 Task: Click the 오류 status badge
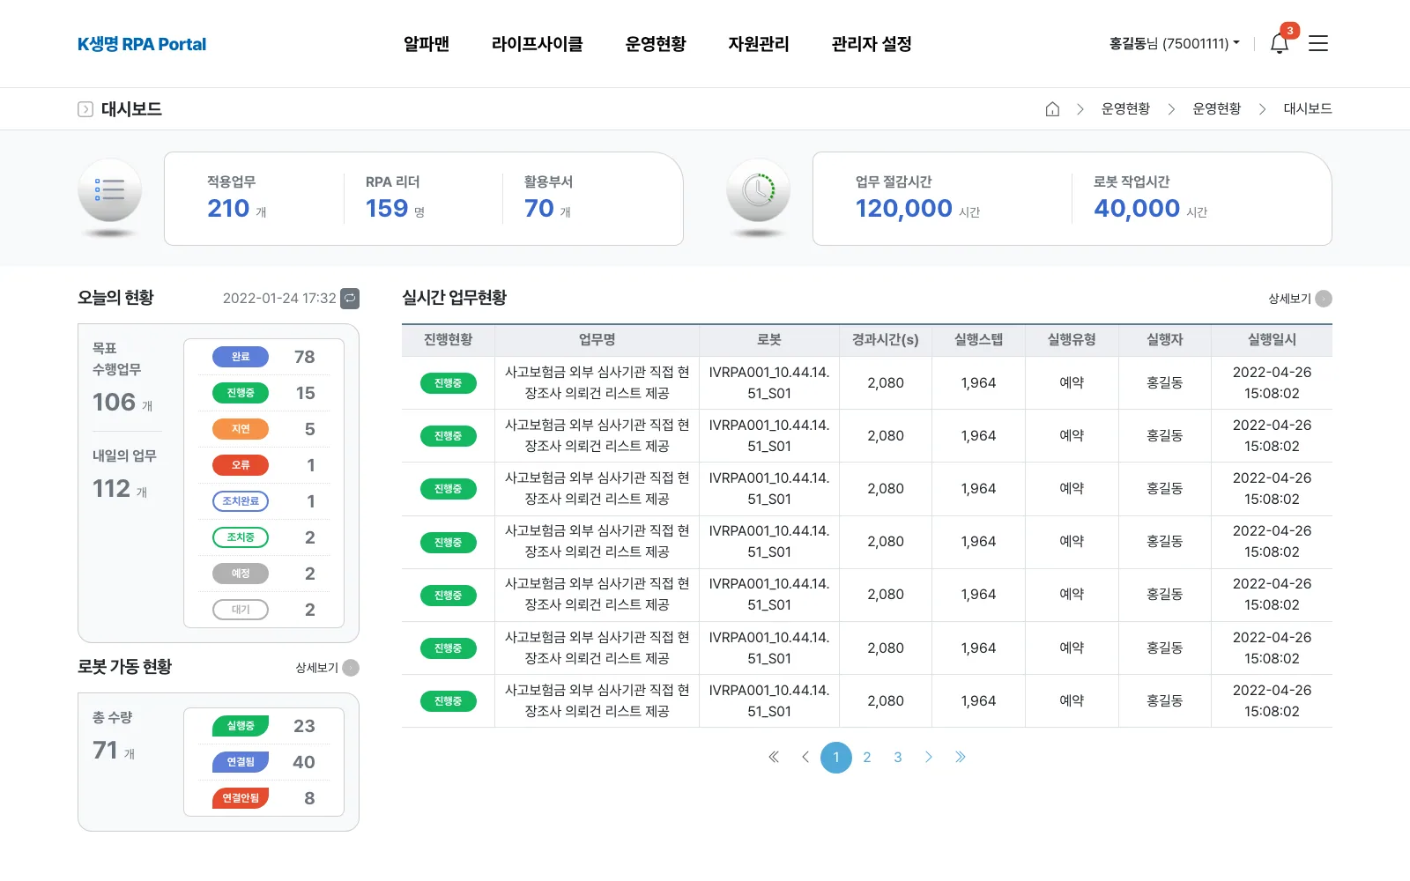[x=241, y=465]
